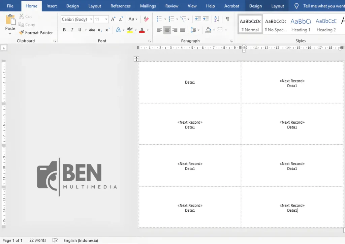The width and height of the screenshot is (345, 244).
Task: Open the Review ribbon tab
Action: point(172,6)
